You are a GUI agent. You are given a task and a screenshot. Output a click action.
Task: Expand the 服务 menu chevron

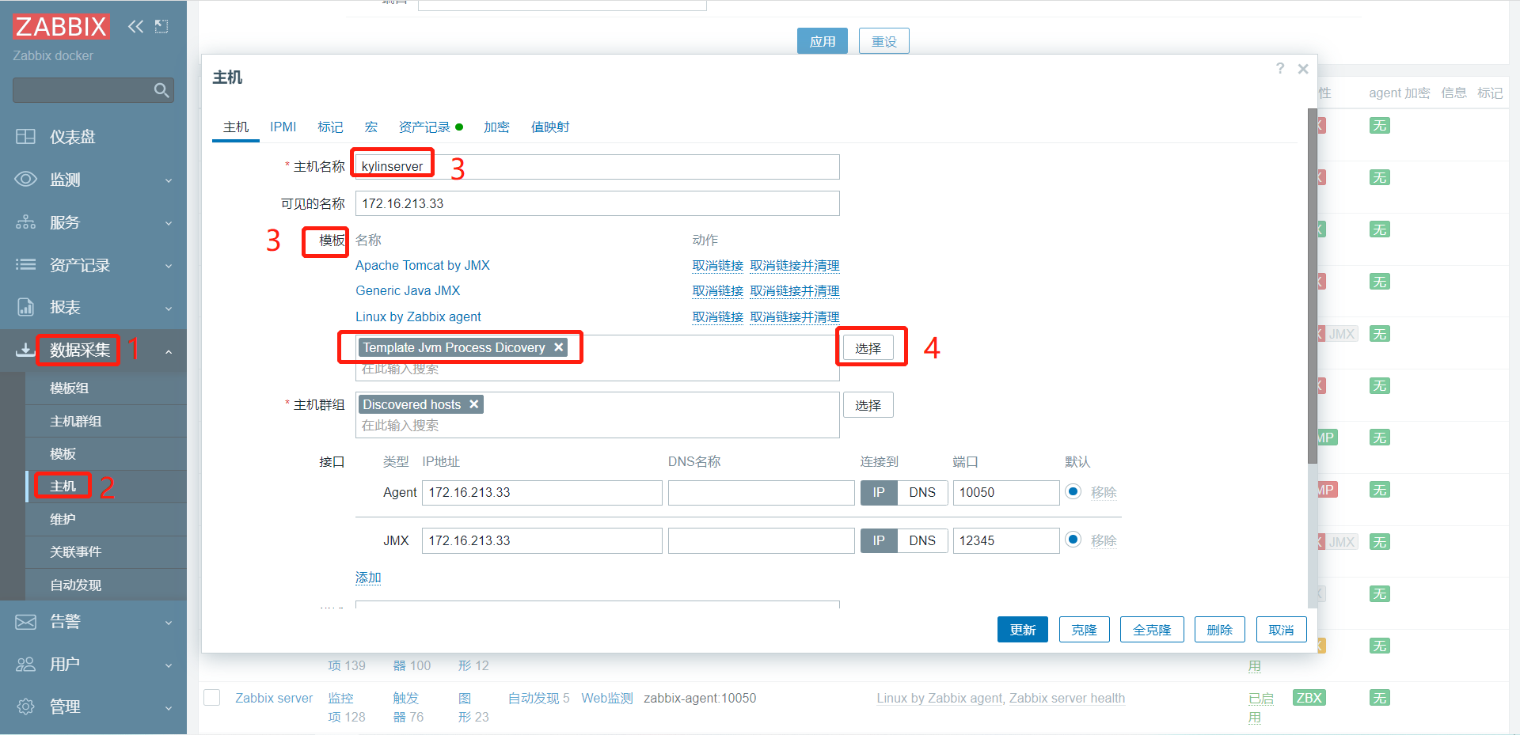click(x=169, y=223)
